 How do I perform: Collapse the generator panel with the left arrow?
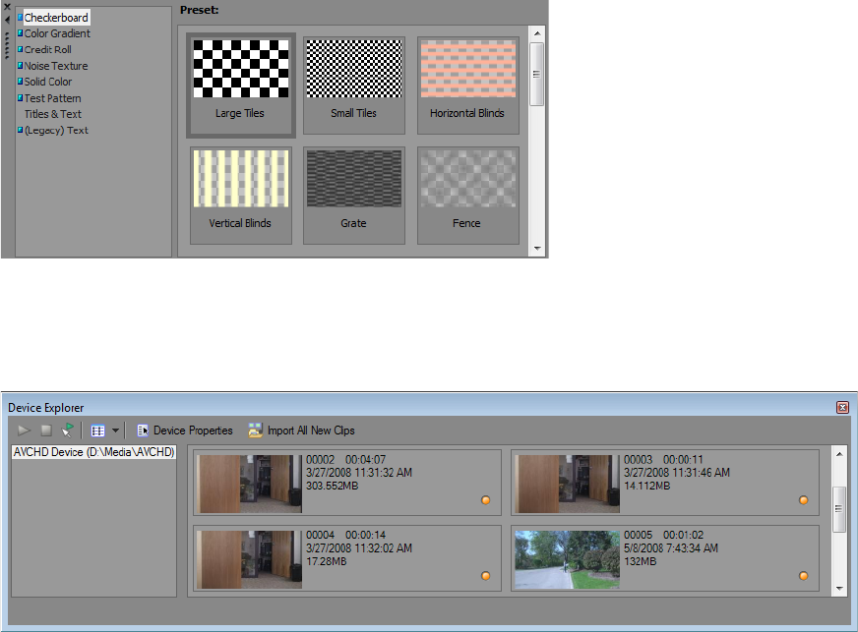(7, 19)
